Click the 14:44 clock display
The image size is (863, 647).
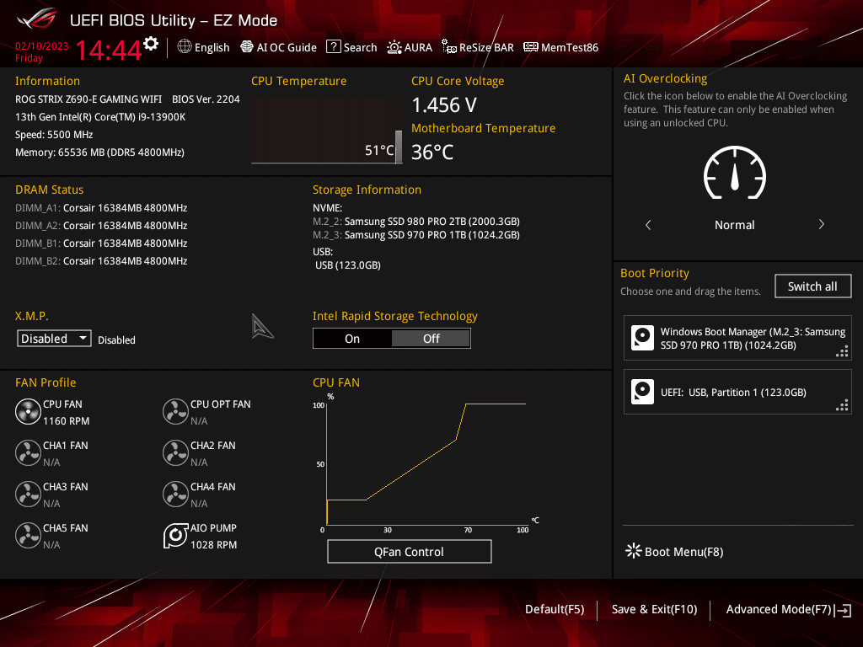point(109,50)
